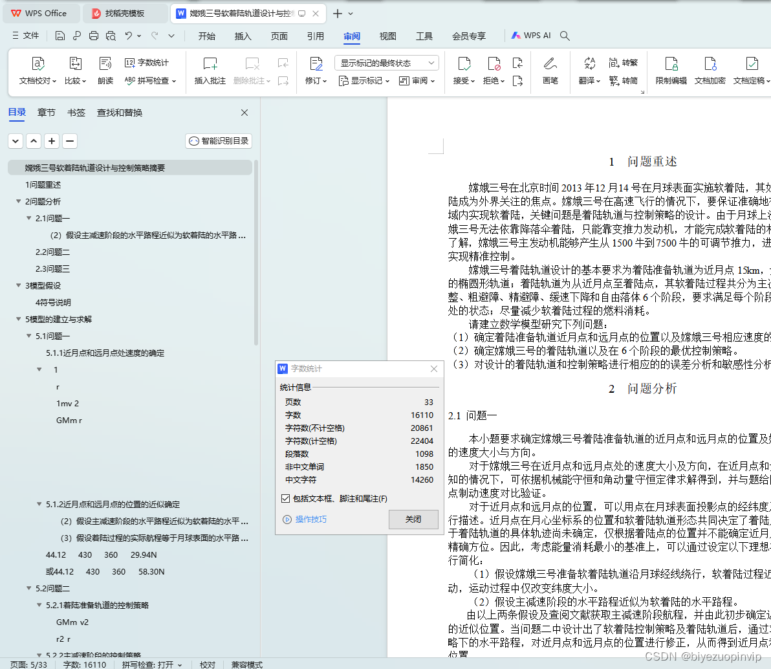Open the 视图 ribbon tab
Image resolution: width=771 pixels, height=669 pixels.
pos(387,36)
